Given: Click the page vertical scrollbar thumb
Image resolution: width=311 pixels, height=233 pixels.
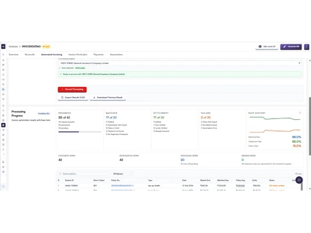Looking at the screenshot, I should click(310, 126).
